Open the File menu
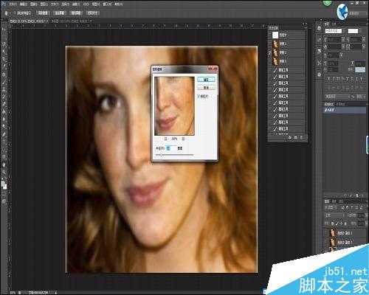The image size is (369, 295). [x=13, y=4]
